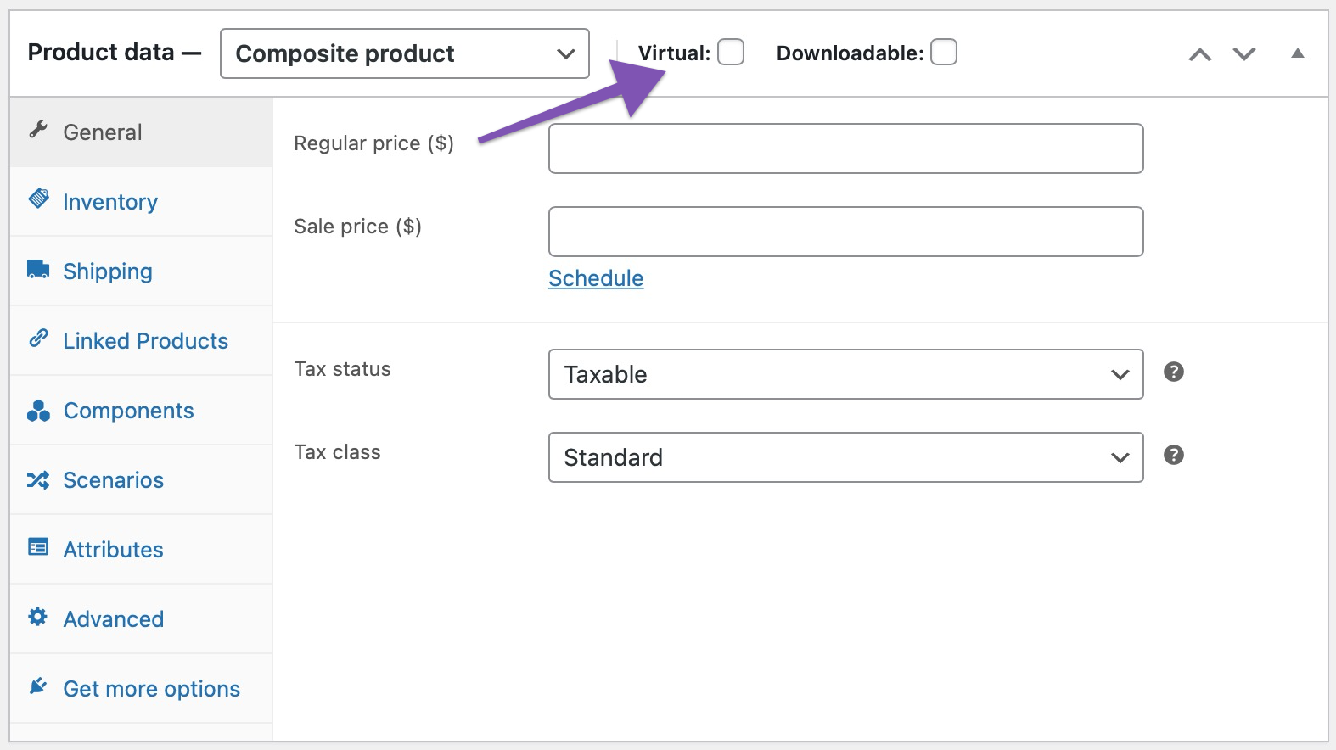Select the chain-link icon for Linked Products
The image size is (1336, 750).
coord(37,338)
